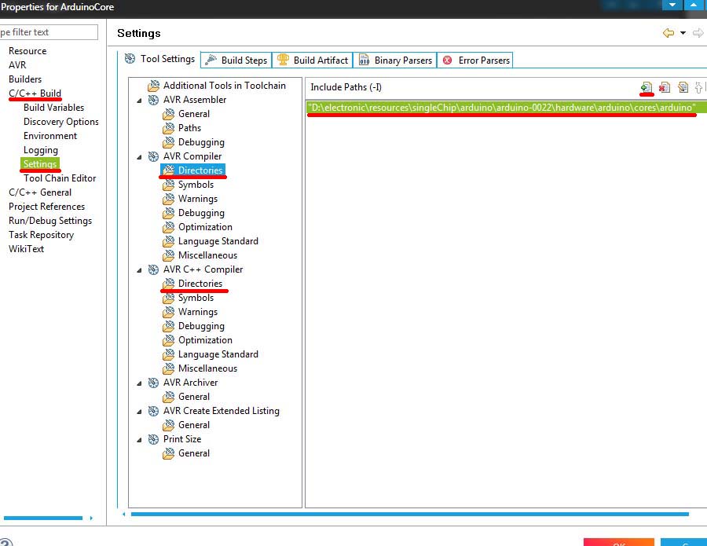The image size is (707, 546).
Task: Click the forward navigation arrow
Action: click(698, 33)
